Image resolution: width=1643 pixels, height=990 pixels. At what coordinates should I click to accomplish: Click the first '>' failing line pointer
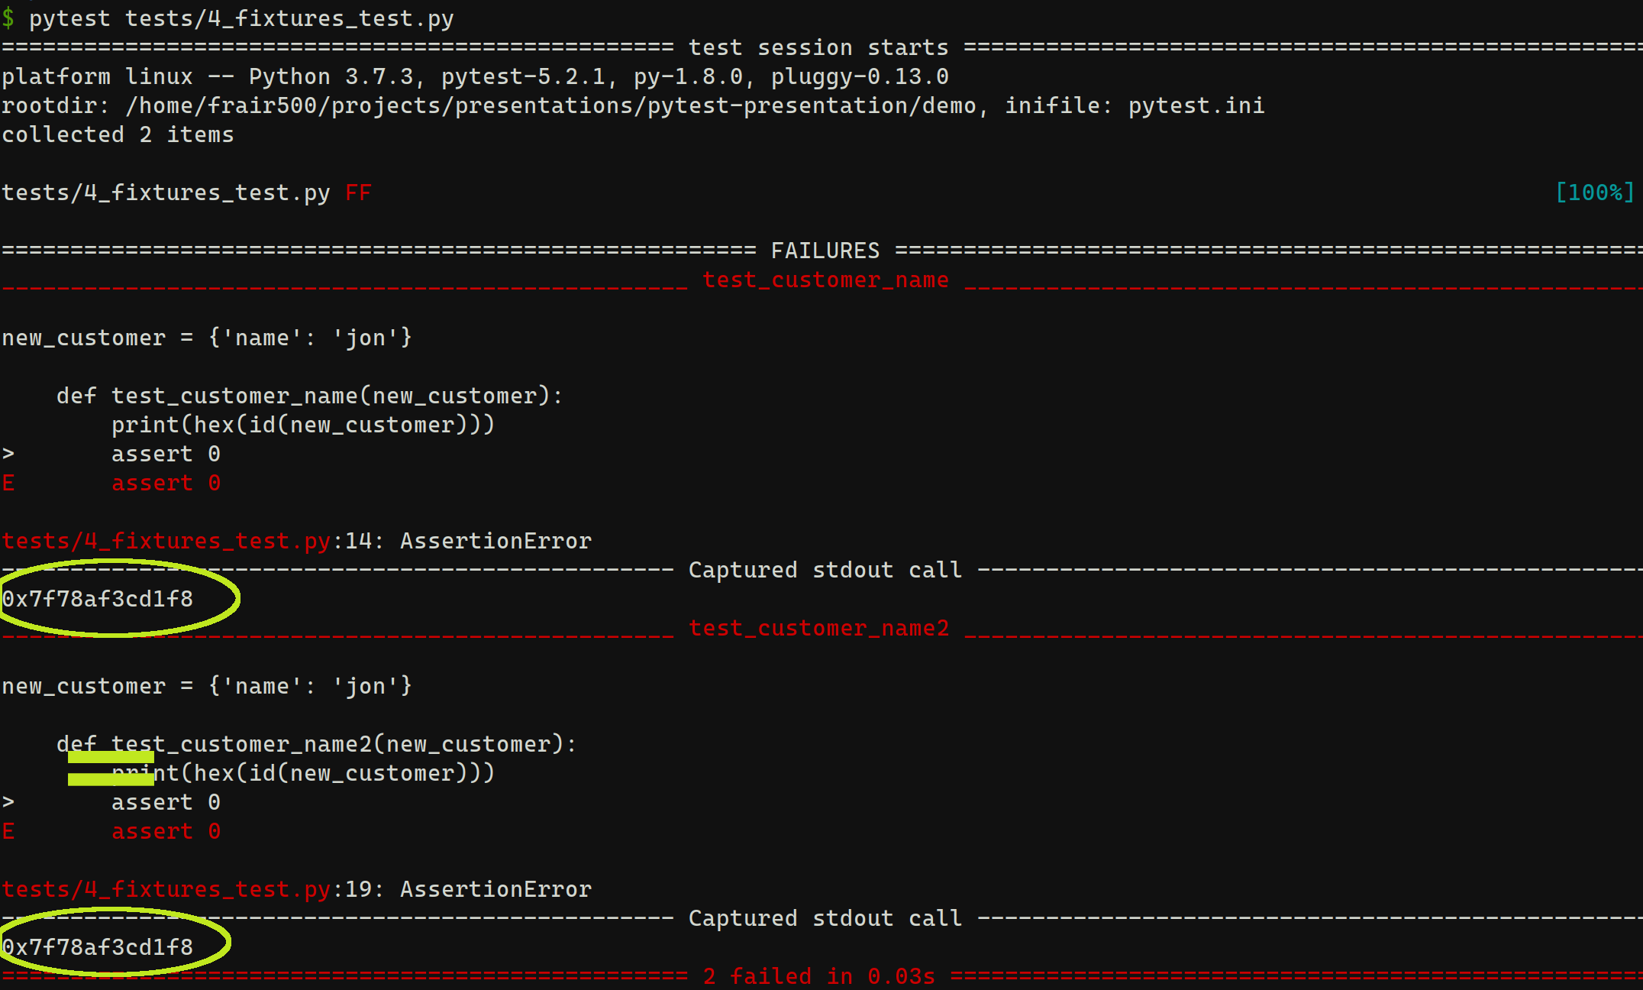click(8, 454)
